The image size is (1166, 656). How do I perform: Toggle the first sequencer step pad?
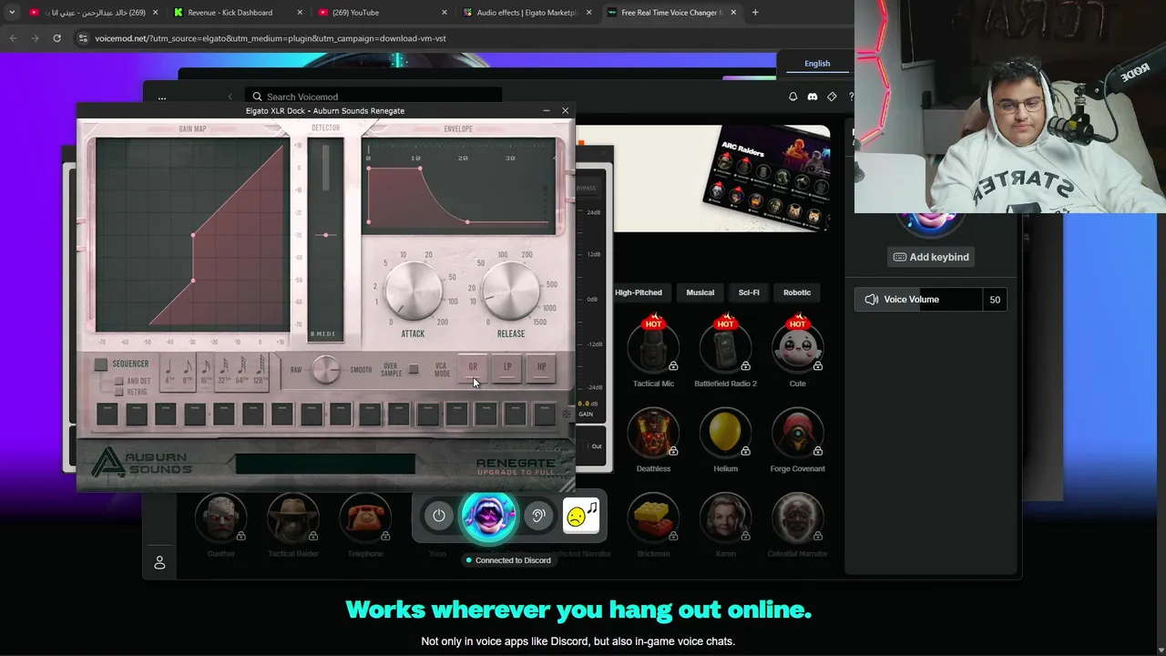tap(107, 415)
